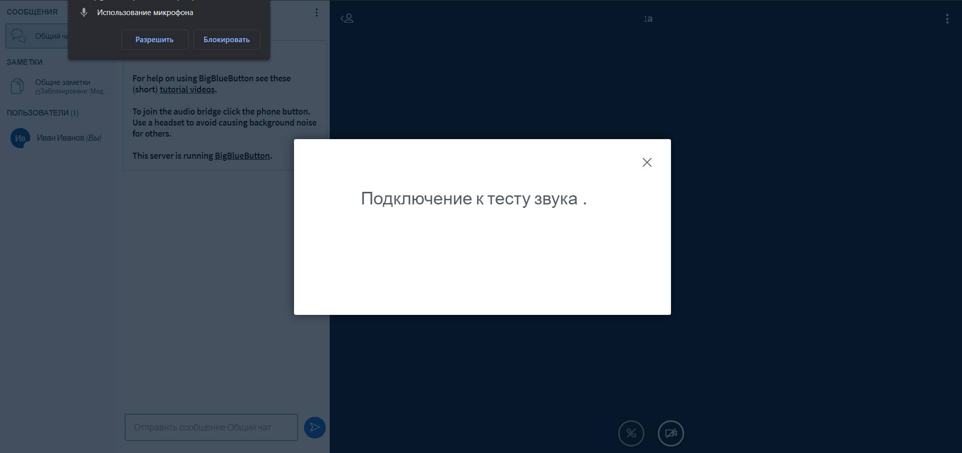Image resolution: width=962 pixels, height=453 pixels.
Task: Click the Иван Иванов user avatar
Action: pos(20,138)
